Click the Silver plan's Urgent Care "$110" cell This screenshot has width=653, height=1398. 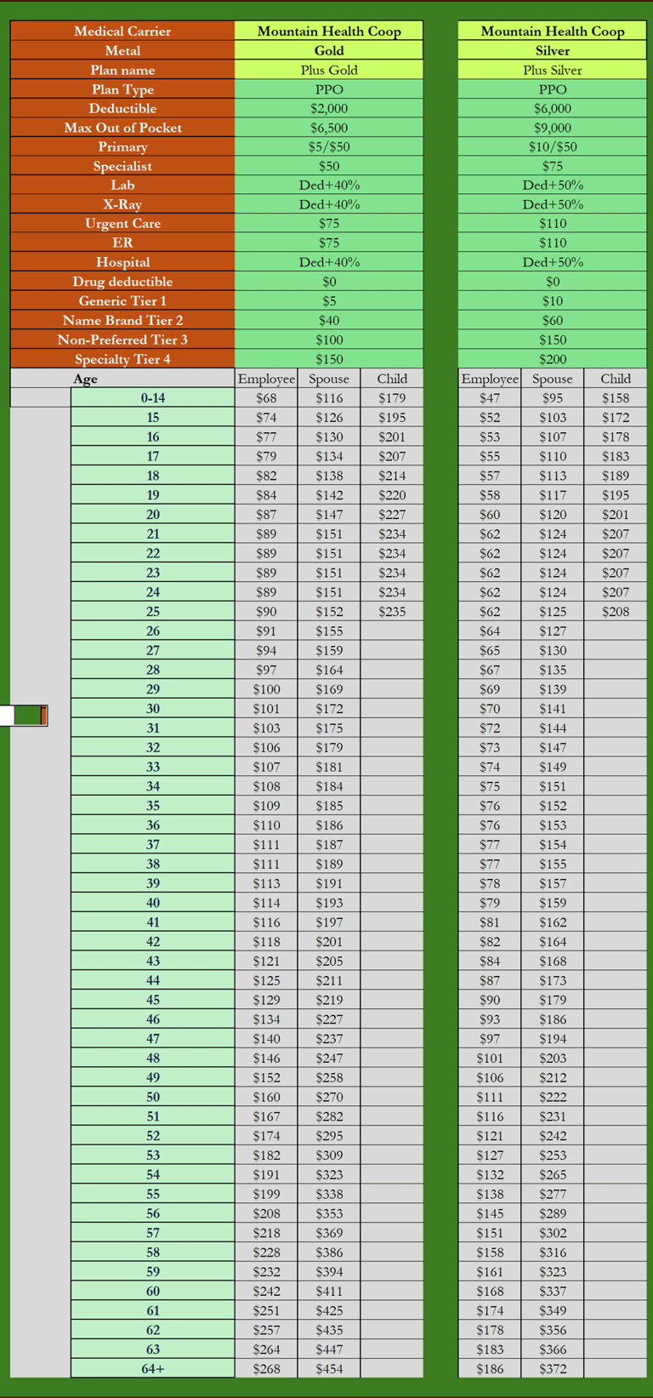pos(553,223)
